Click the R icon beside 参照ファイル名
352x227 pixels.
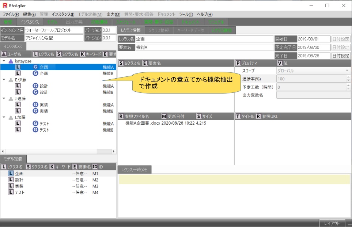(121, 116)
